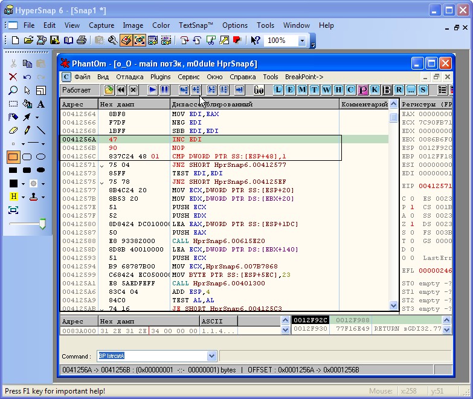The height and width of the screenshot is (399, 473).
Task: Select the Eraser tool
Action: 13,130
